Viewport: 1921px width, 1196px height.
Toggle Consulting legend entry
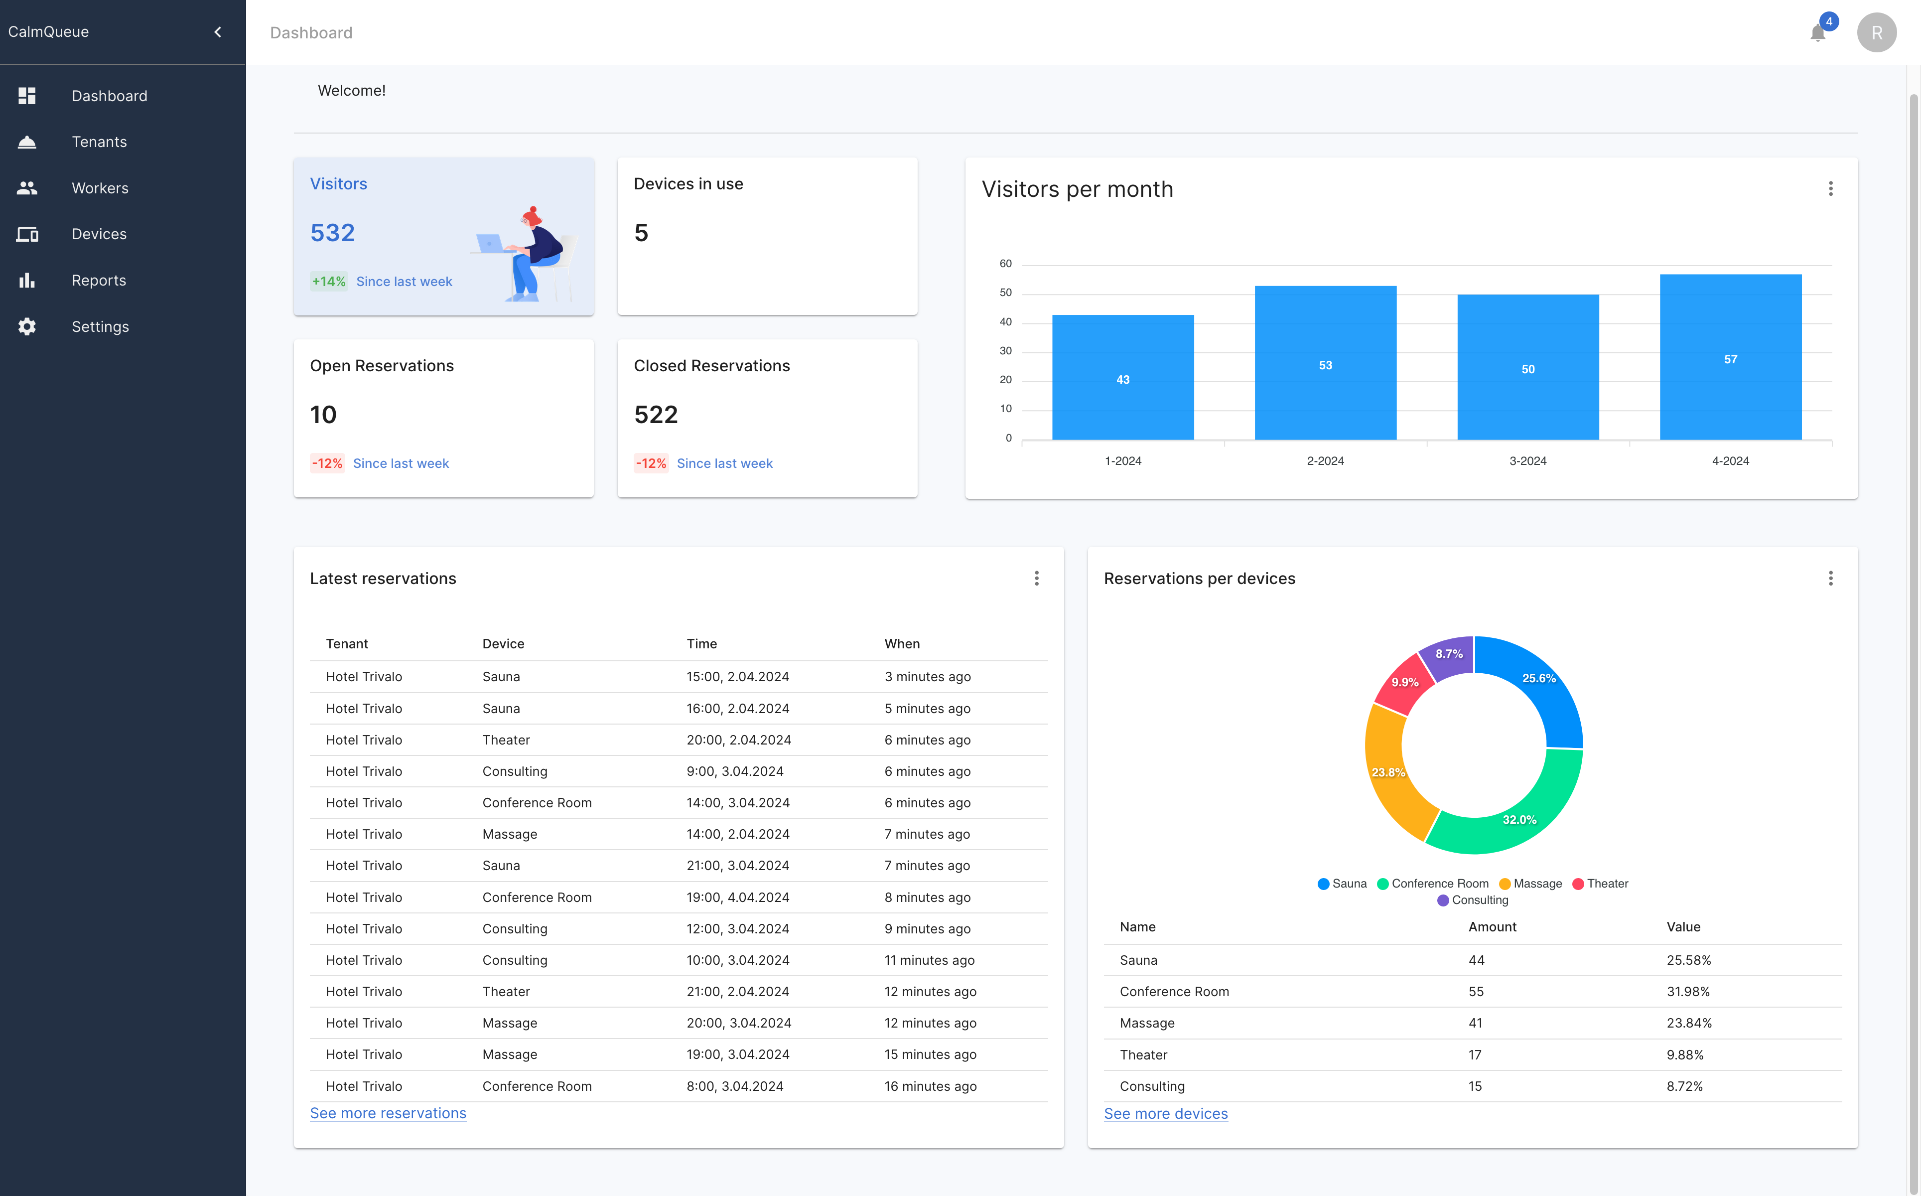tap(1472, 900)
